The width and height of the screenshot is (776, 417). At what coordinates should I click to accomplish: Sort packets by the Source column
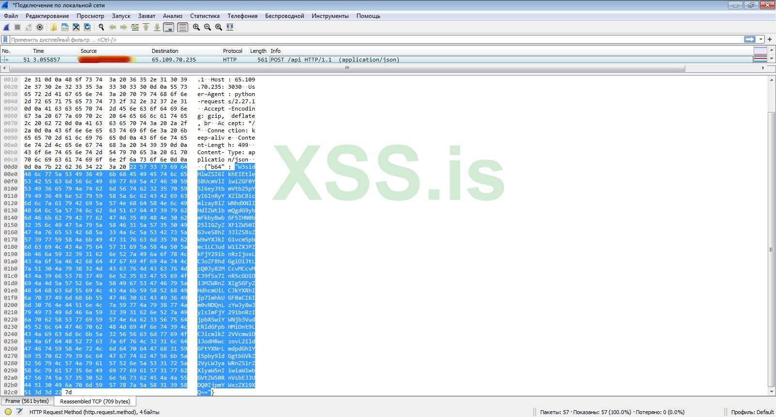click(x=114, y=51)
